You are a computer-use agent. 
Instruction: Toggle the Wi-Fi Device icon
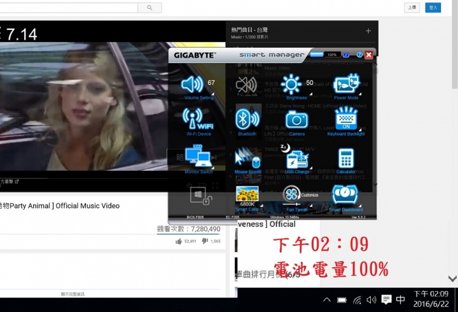point(198,118)
